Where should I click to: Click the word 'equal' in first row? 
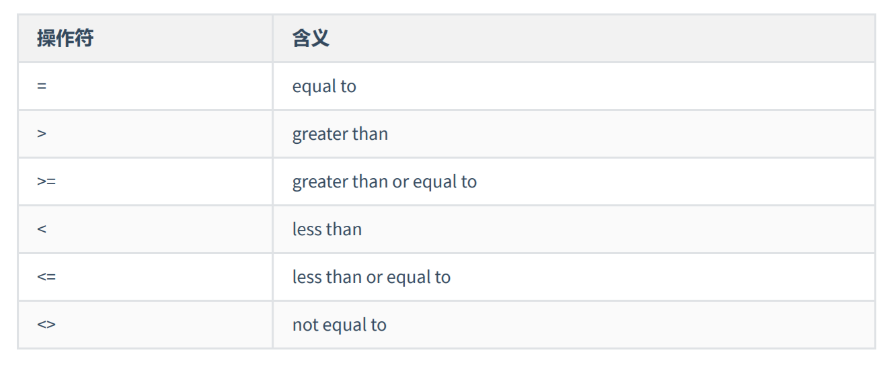[315, 87]
